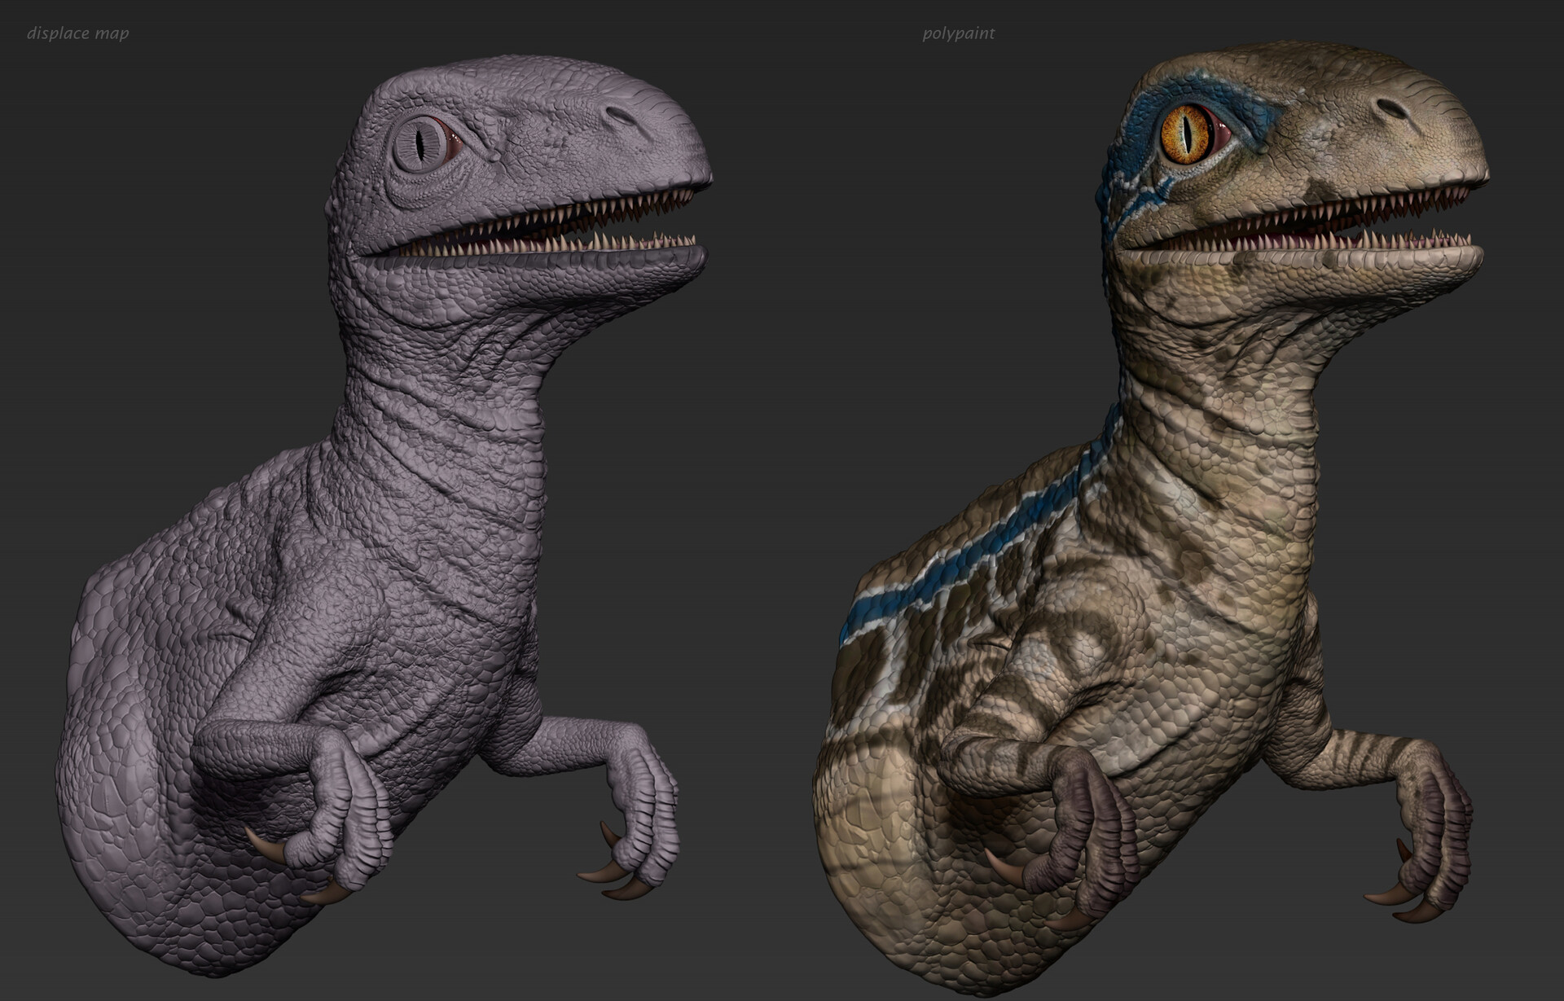Image resolution: width=1564 pixels, height=1001 pixels.
Task: Click the orange eye of painted raptor
Action: pyautogui.click(x=1184, y=134)
